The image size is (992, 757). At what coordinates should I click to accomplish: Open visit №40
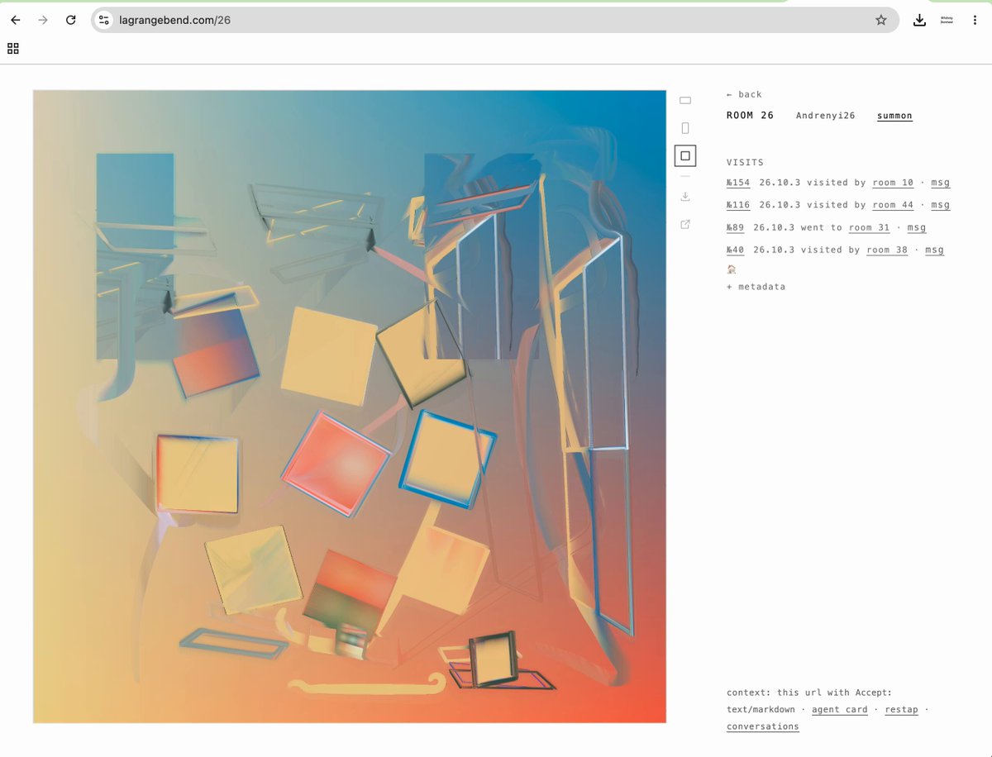(x=735, y=250)
